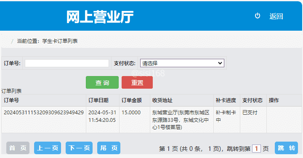
Task: Click the green 查询 button
Action: pos(102,82)
